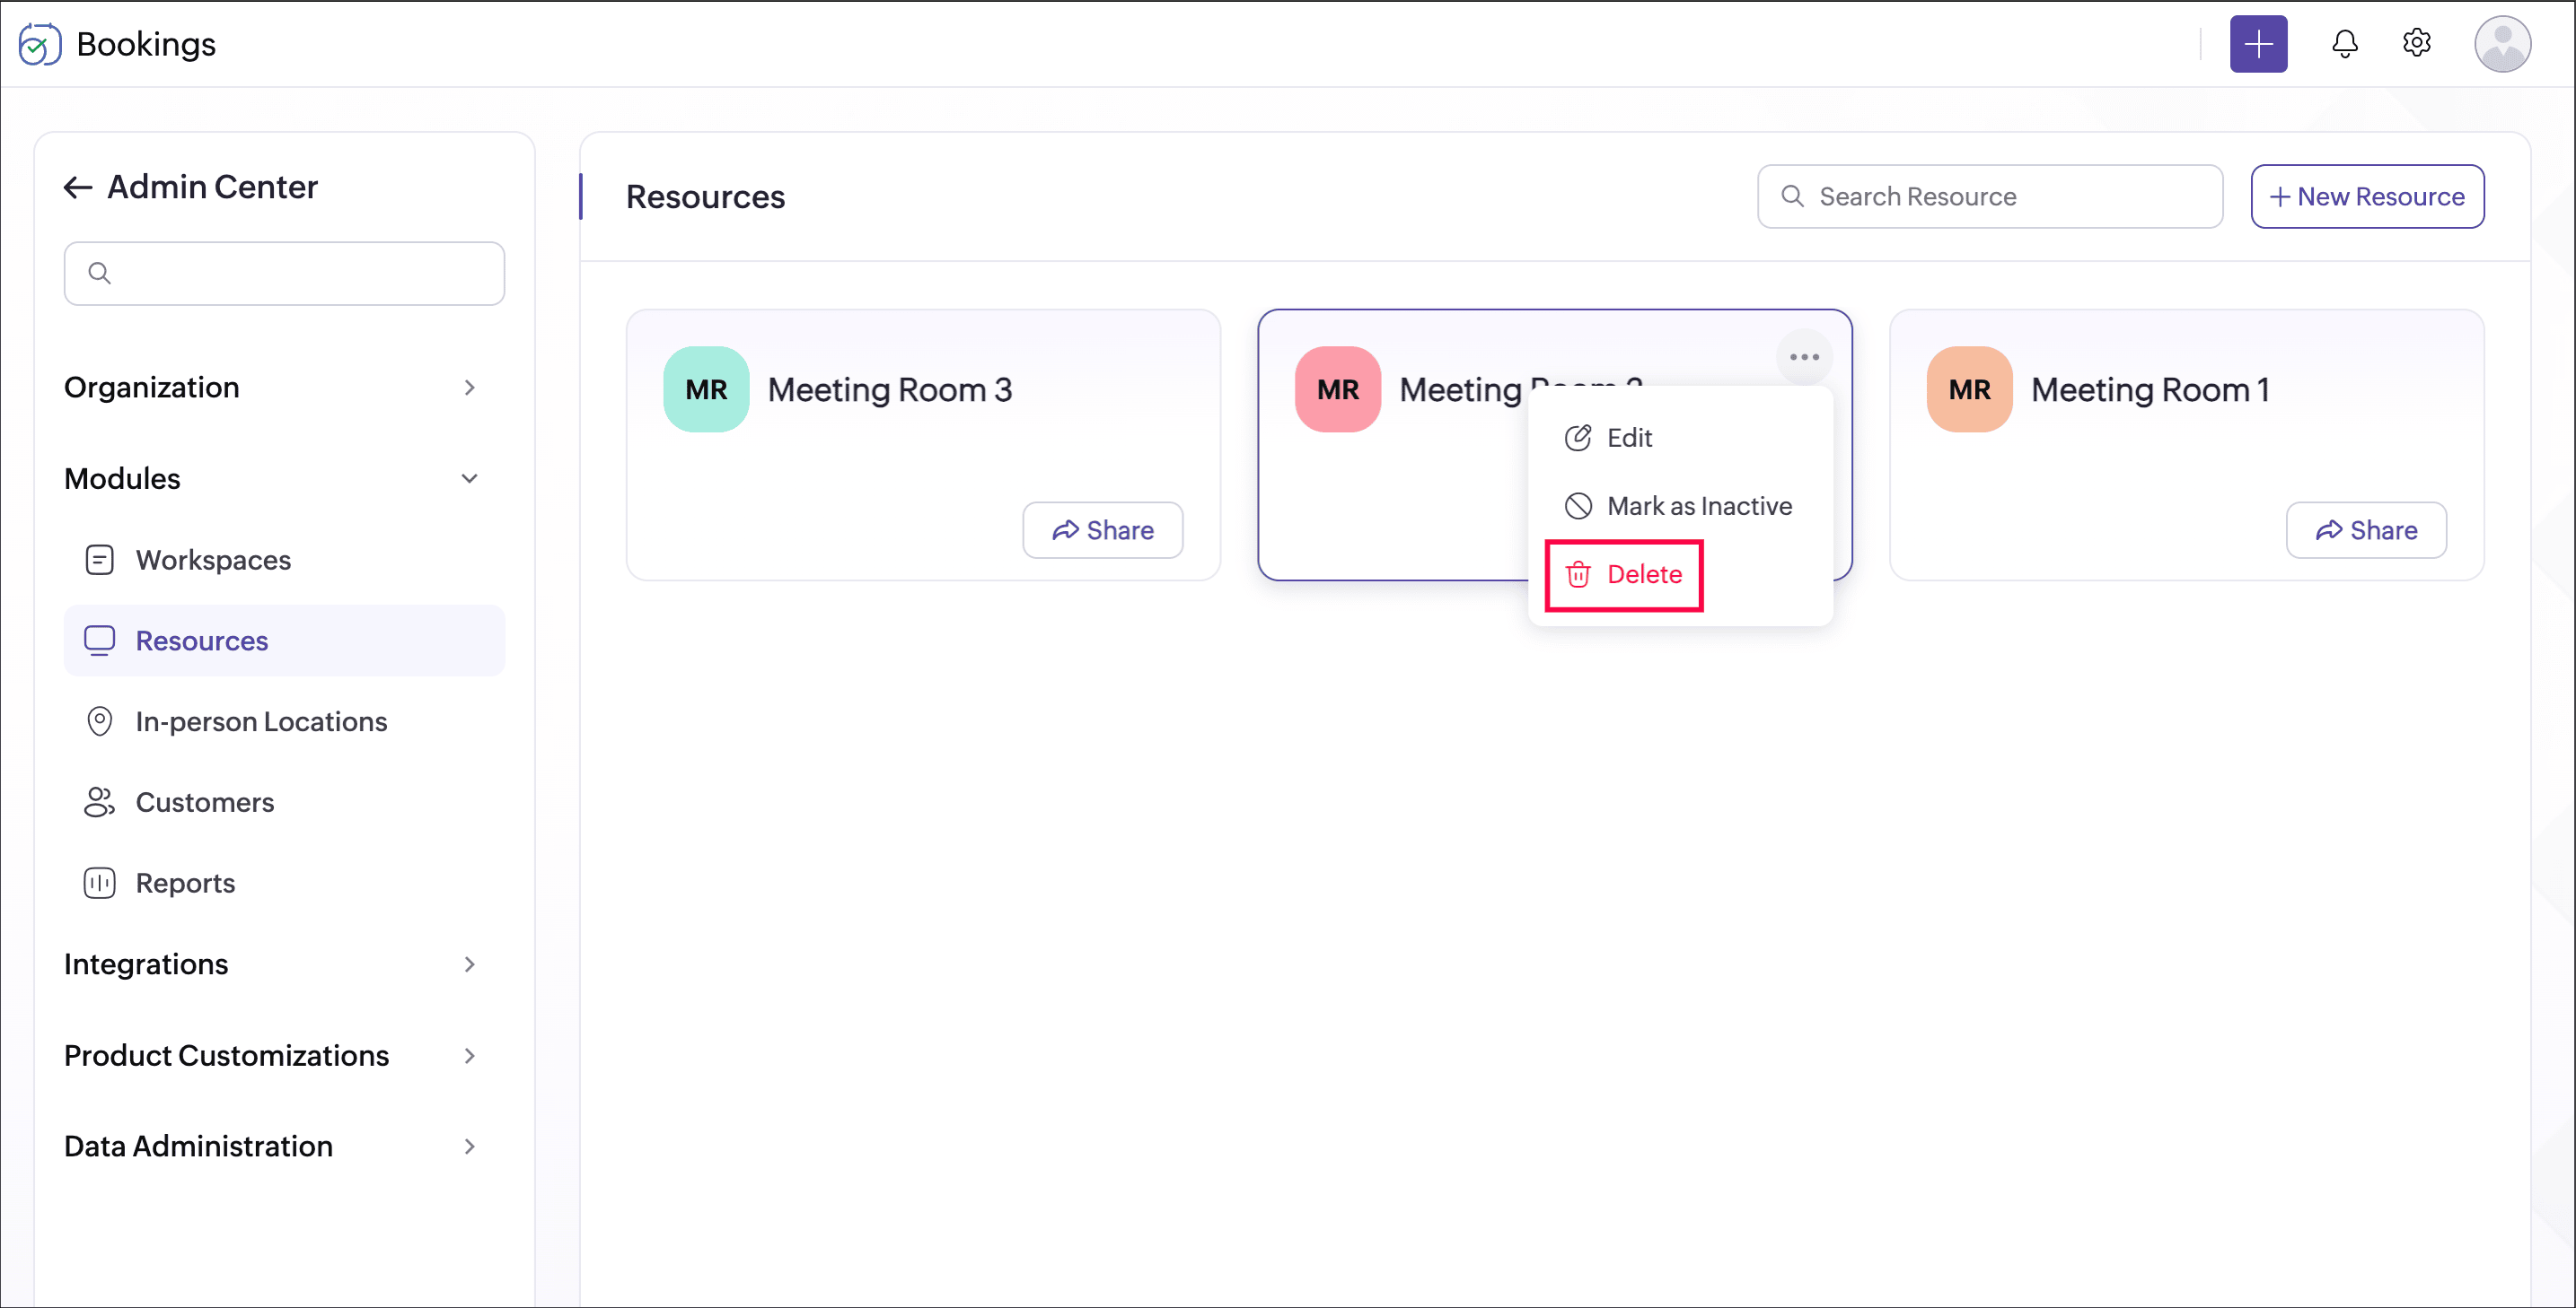
Task: Share Meeting Room 3
Action: tap(1102, 530)
